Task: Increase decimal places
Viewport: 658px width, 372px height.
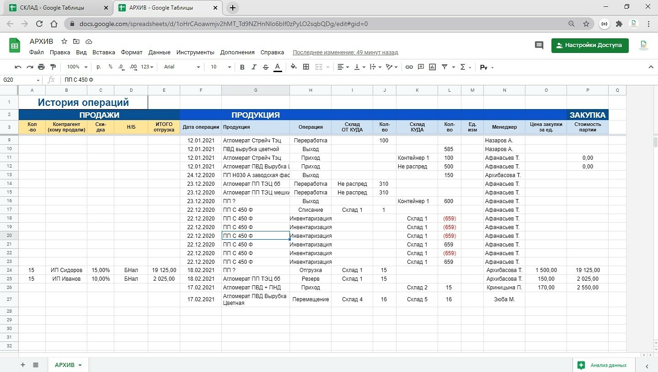Action: tap(133, 67)
